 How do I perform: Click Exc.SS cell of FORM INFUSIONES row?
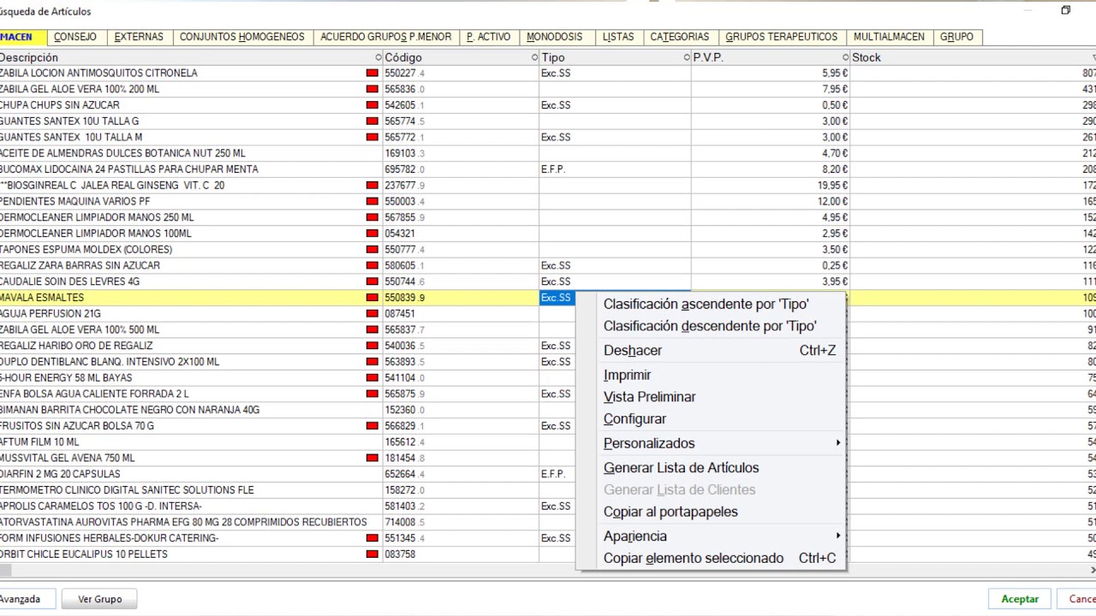(x=557, y=538)
